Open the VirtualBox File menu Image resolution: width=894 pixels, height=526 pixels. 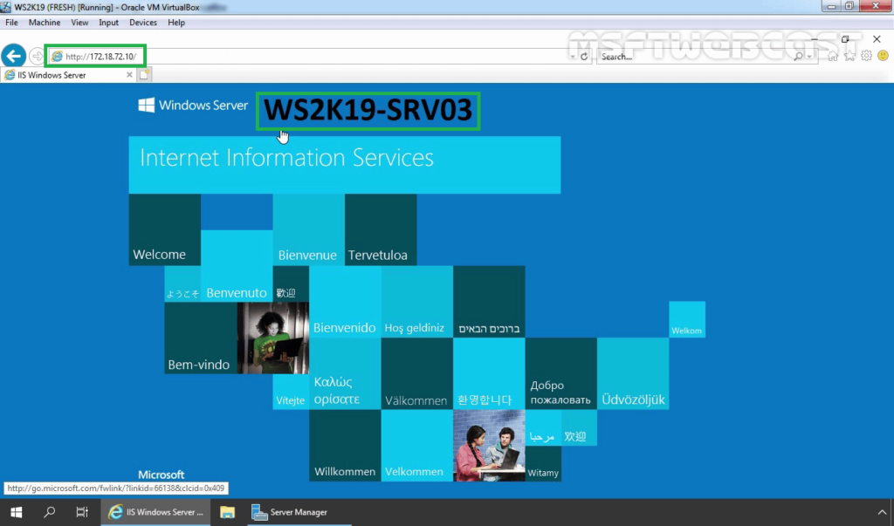(x=11, y=22)
